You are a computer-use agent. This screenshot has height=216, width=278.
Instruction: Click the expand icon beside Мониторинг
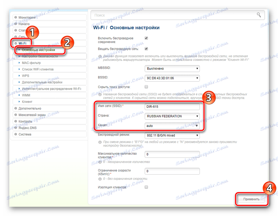(16, 17)
